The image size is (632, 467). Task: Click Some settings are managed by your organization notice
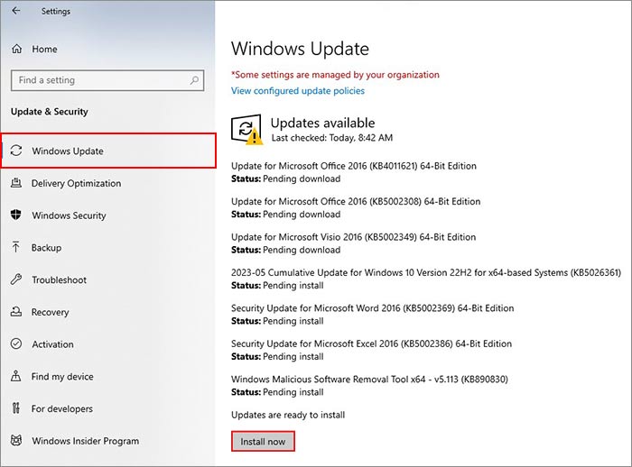coord(335,75)
